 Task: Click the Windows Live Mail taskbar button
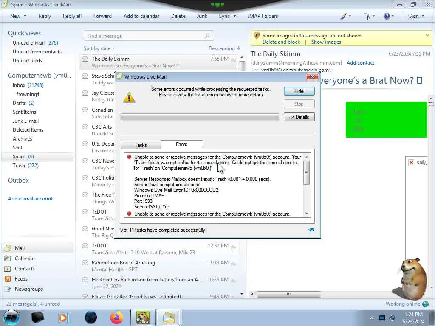[x=169, y=318]
